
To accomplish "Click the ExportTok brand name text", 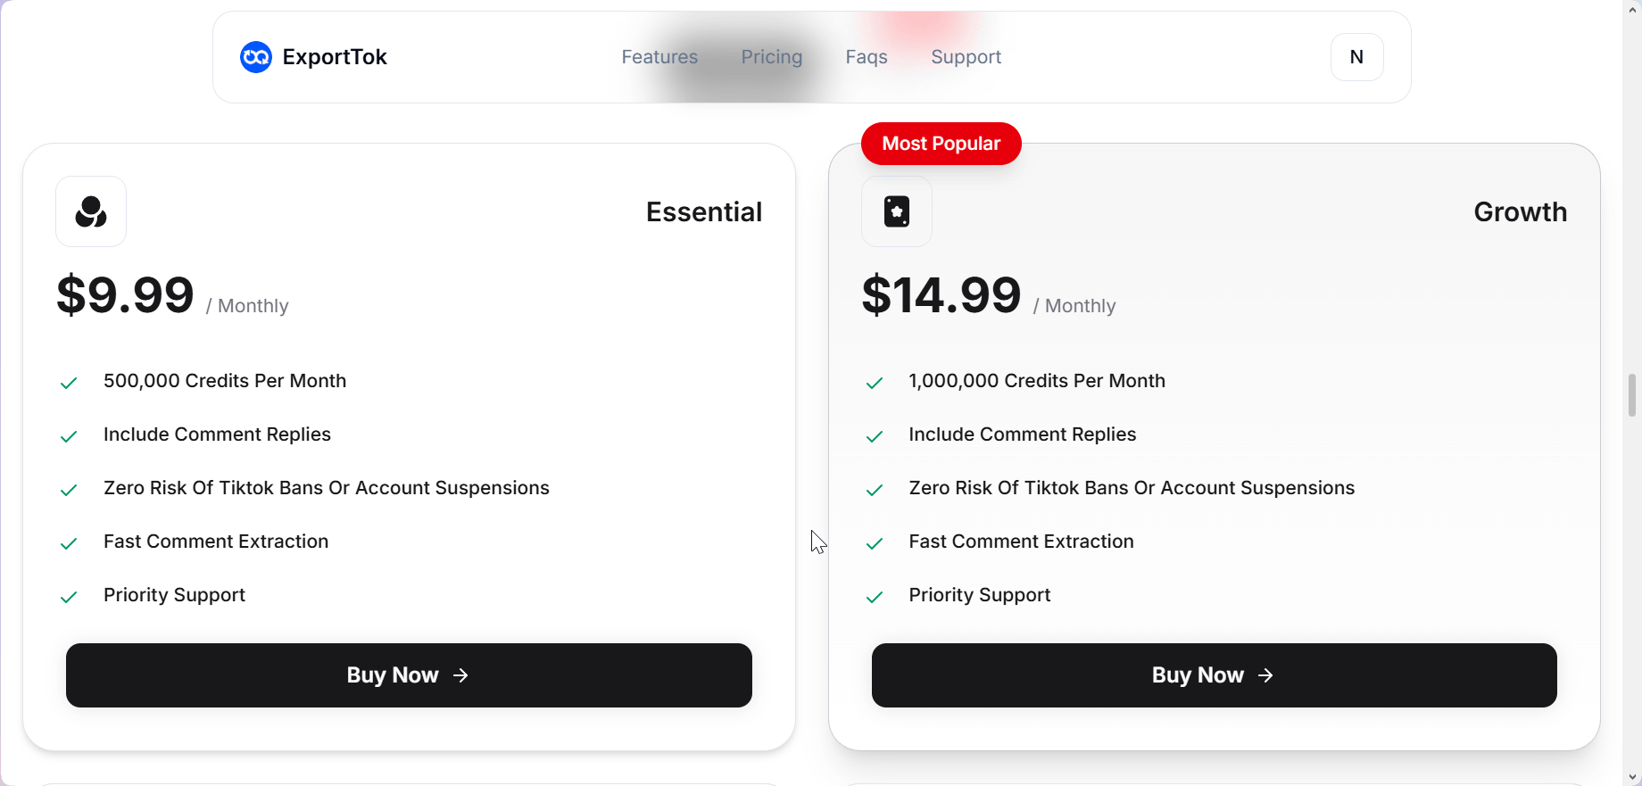I will (x=335, y=56).
